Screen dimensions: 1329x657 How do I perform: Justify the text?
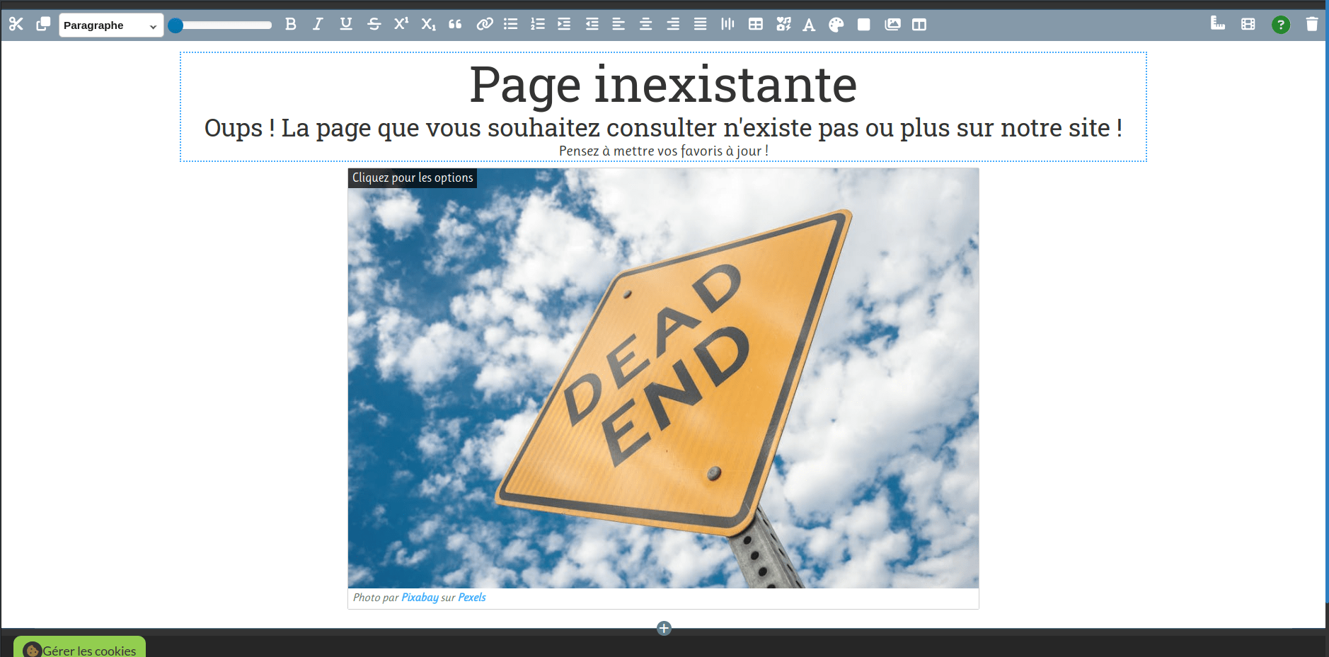(700, 25)
